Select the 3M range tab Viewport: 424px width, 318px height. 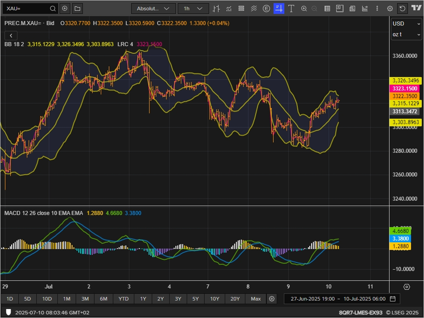(x=85, y=299)
